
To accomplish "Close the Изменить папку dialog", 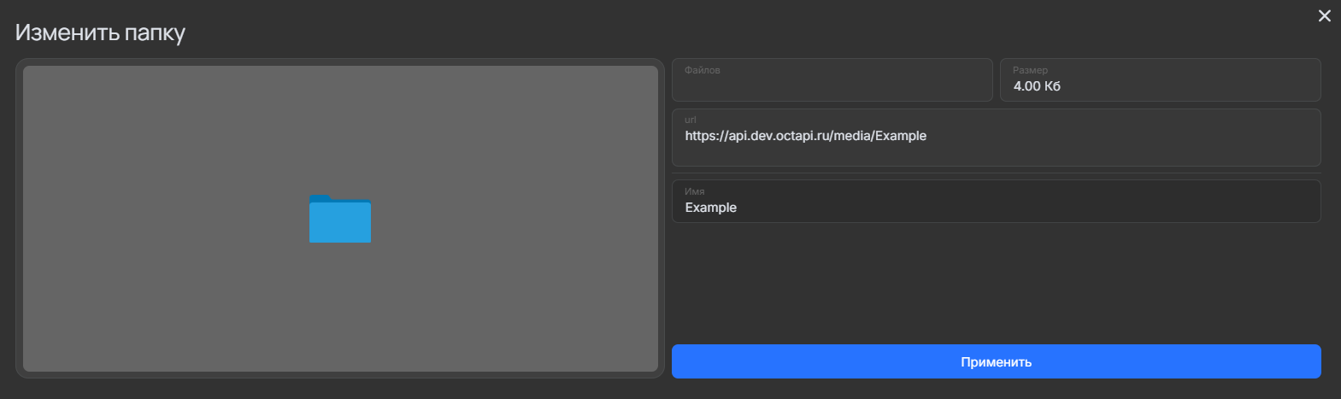I will (1324, 16).
